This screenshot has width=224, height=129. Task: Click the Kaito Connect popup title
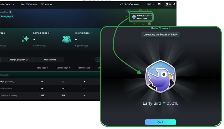160,28
